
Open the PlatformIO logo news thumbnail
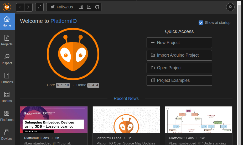pos(126,120)
